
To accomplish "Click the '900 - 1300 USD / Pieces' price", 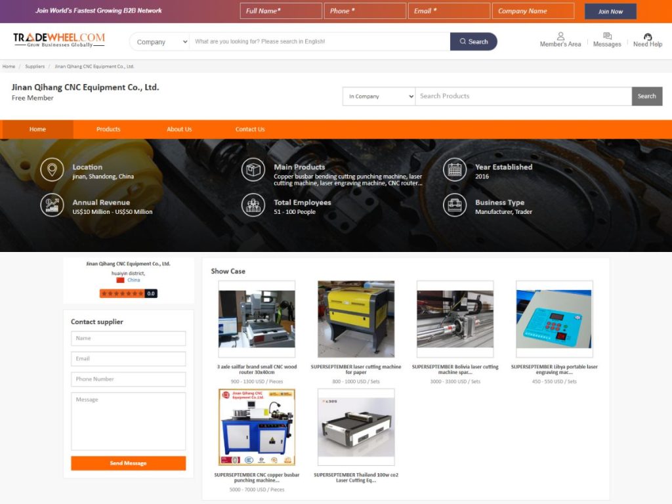I will click(257, 381).
